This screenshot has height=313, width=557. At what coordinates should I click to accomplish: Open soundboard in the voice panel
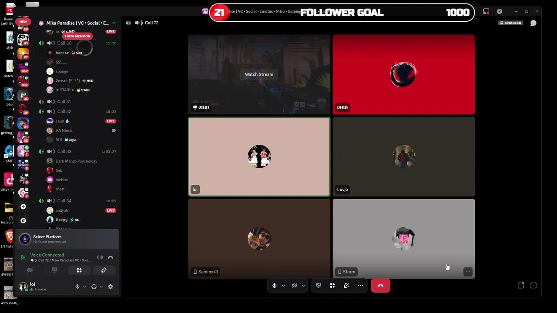pyautogui.click(x=104, y=270)
